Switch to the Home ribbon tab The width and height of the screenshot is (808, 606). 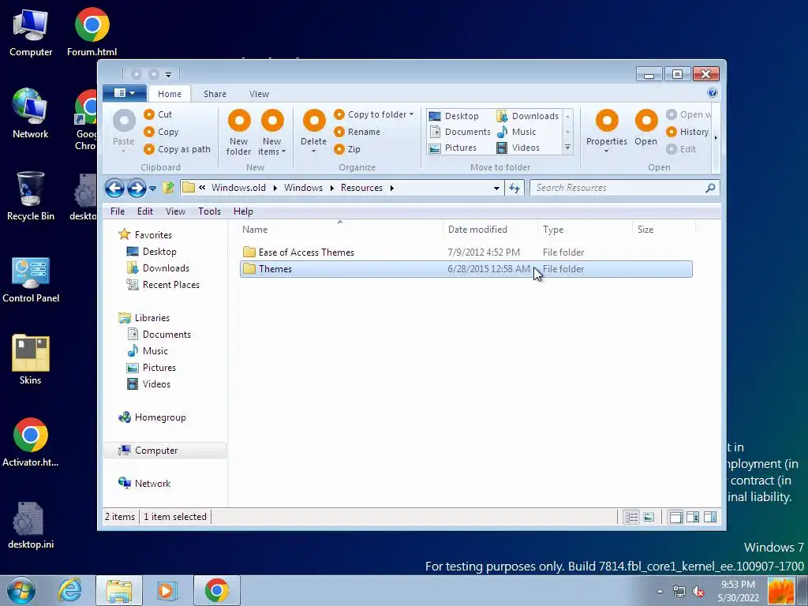coord(170,94)
